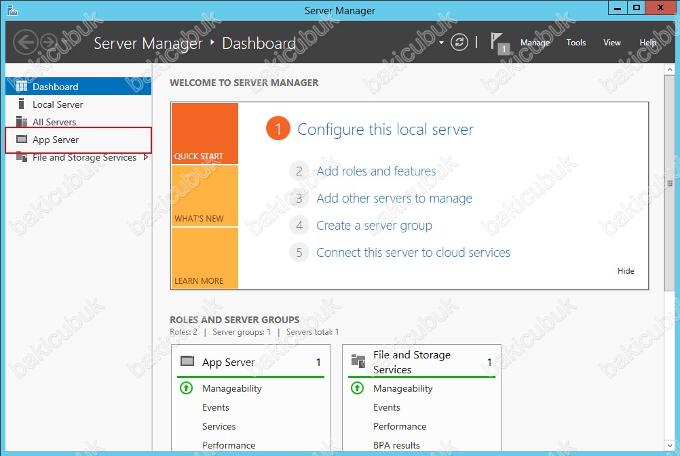Select Dashboard in the navigation pane
The image size is (680, 456).
[79, 87]
